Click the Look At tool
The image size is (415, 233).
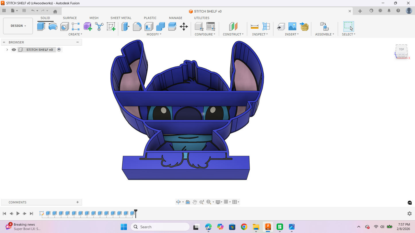[x=188, y=202]
